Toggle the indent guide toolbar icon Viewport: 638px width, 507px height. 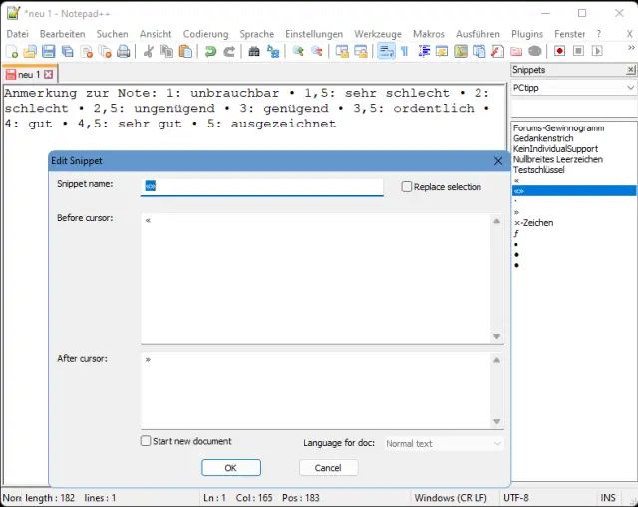pyautogui.click(x=424, y=51)
